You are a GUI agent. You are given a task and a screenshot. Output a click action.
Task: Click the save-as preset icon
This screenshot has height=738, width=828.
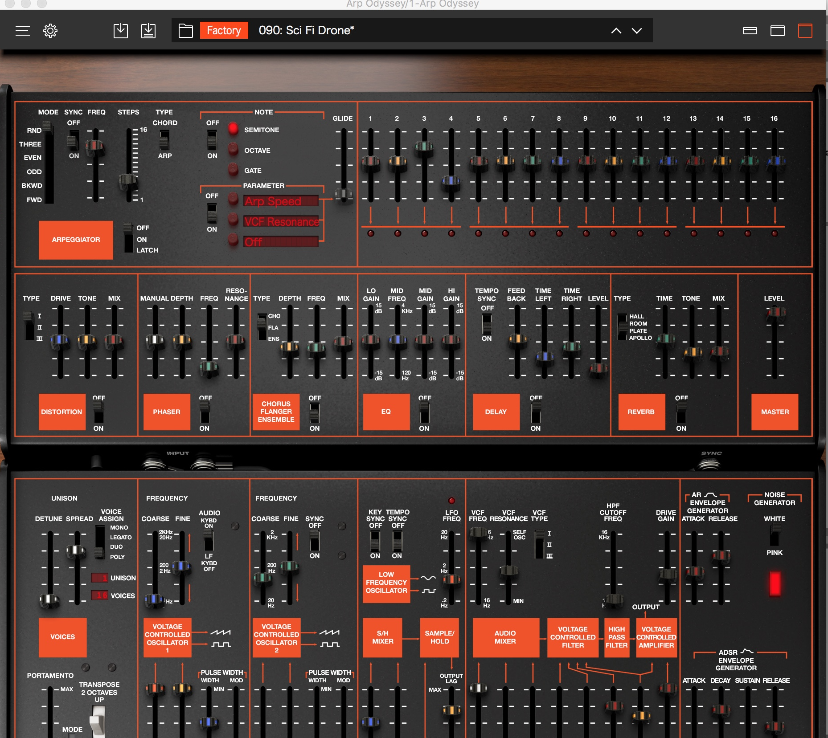point(148,31)
